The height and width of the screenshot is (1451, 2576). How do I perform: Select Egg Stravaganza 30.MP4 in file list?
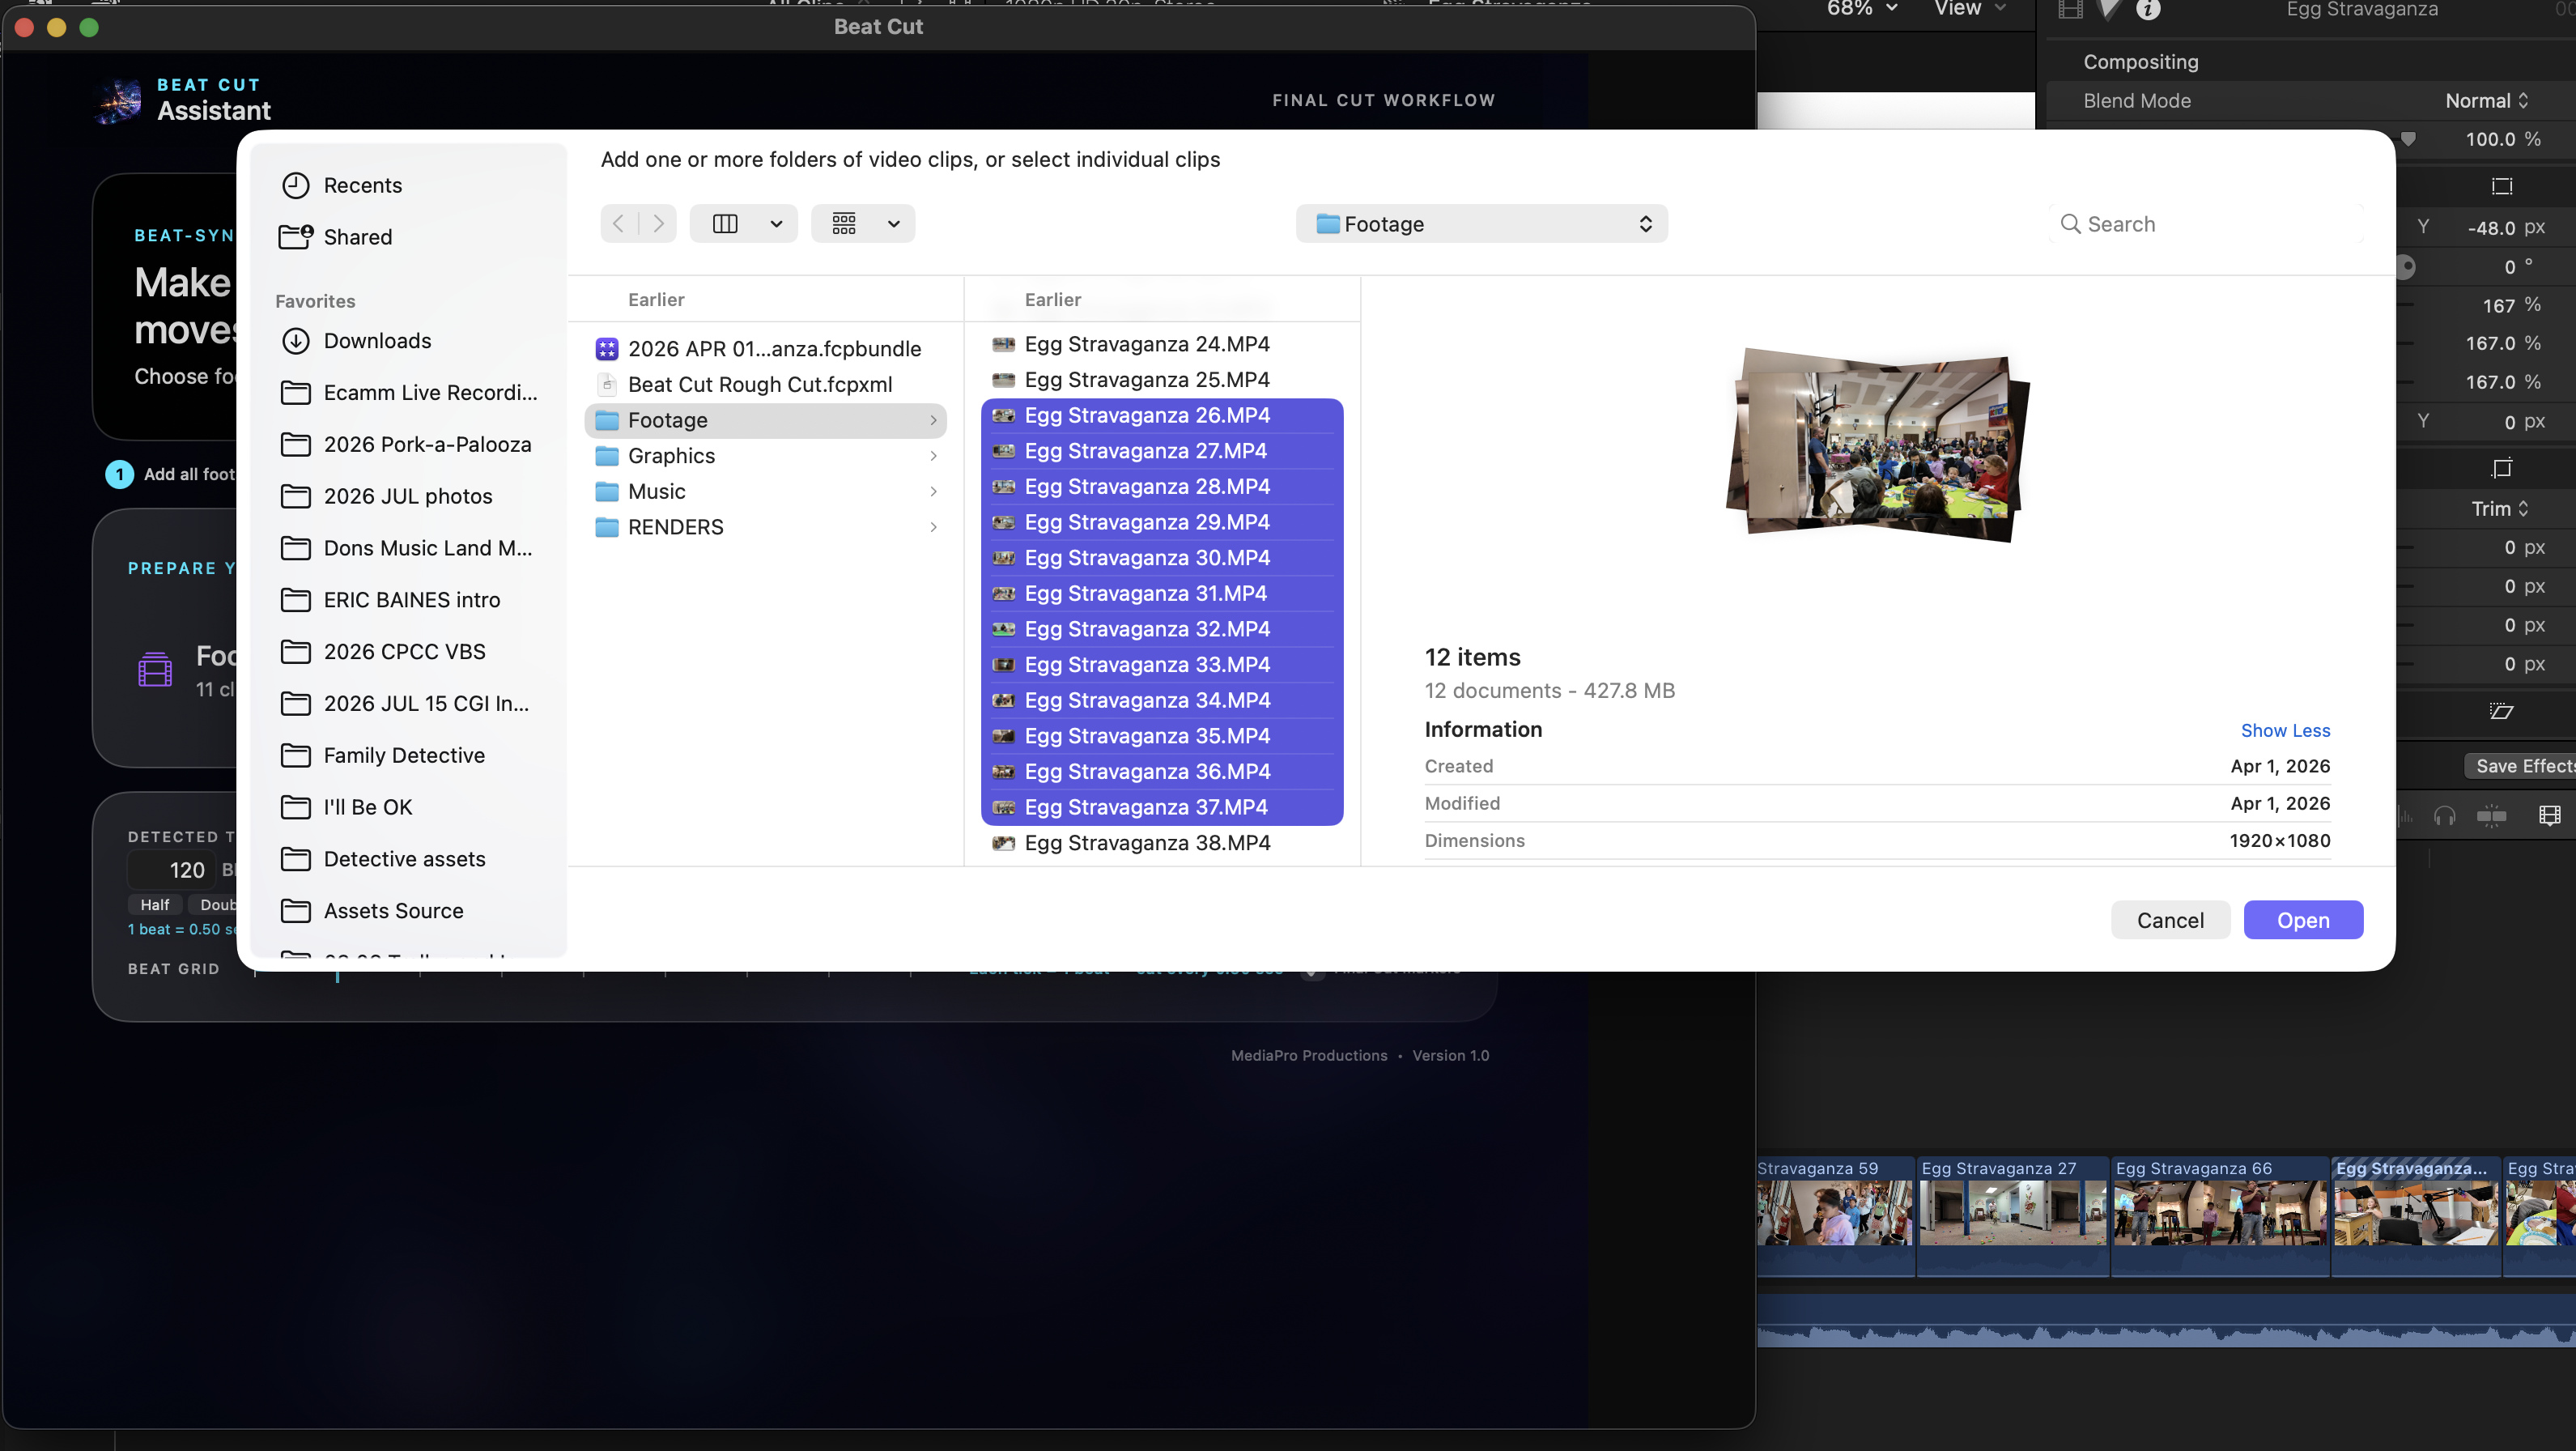1161,558
